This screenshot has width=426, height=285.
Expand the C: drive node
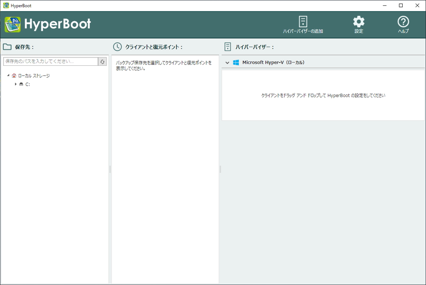pyautogui.click(x=15, y=84)
